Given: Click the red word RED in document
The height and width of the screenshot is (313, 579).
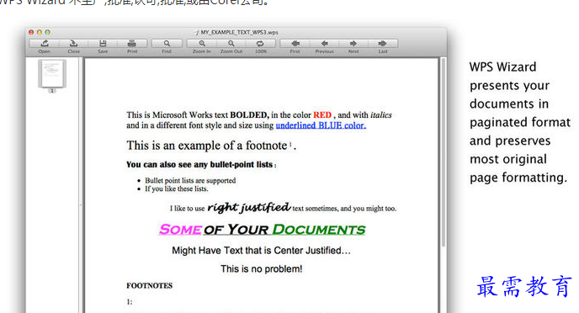Looking at the screenshot, I should 322,115.
